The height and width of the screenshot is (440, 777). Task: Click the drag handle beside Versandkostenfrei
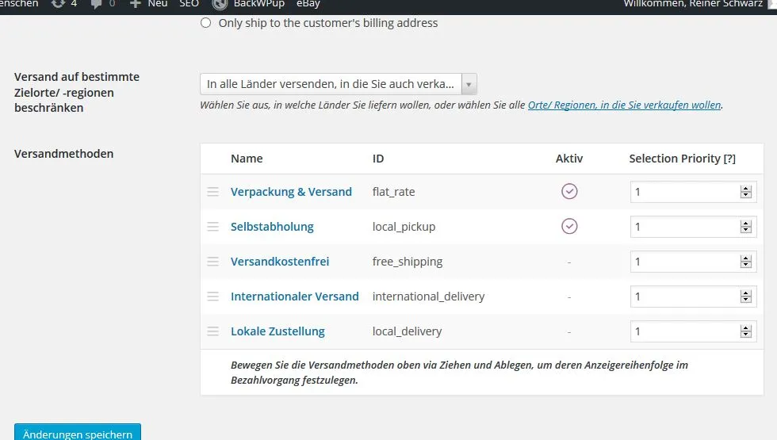click(x=213, y=262)
